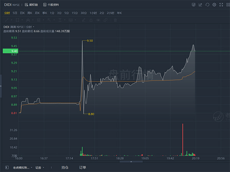230x172 pixels.
Task: Click the copy drawings icon
Action: (x=105, y=20)
